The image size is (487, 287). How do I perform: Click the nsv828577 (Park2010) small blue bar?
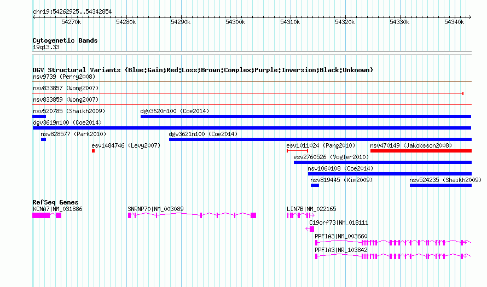[x=43, y=139]
